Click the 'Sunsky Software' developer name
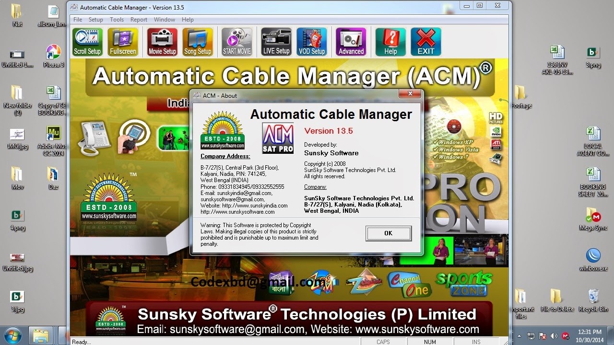 pos(331,153)
